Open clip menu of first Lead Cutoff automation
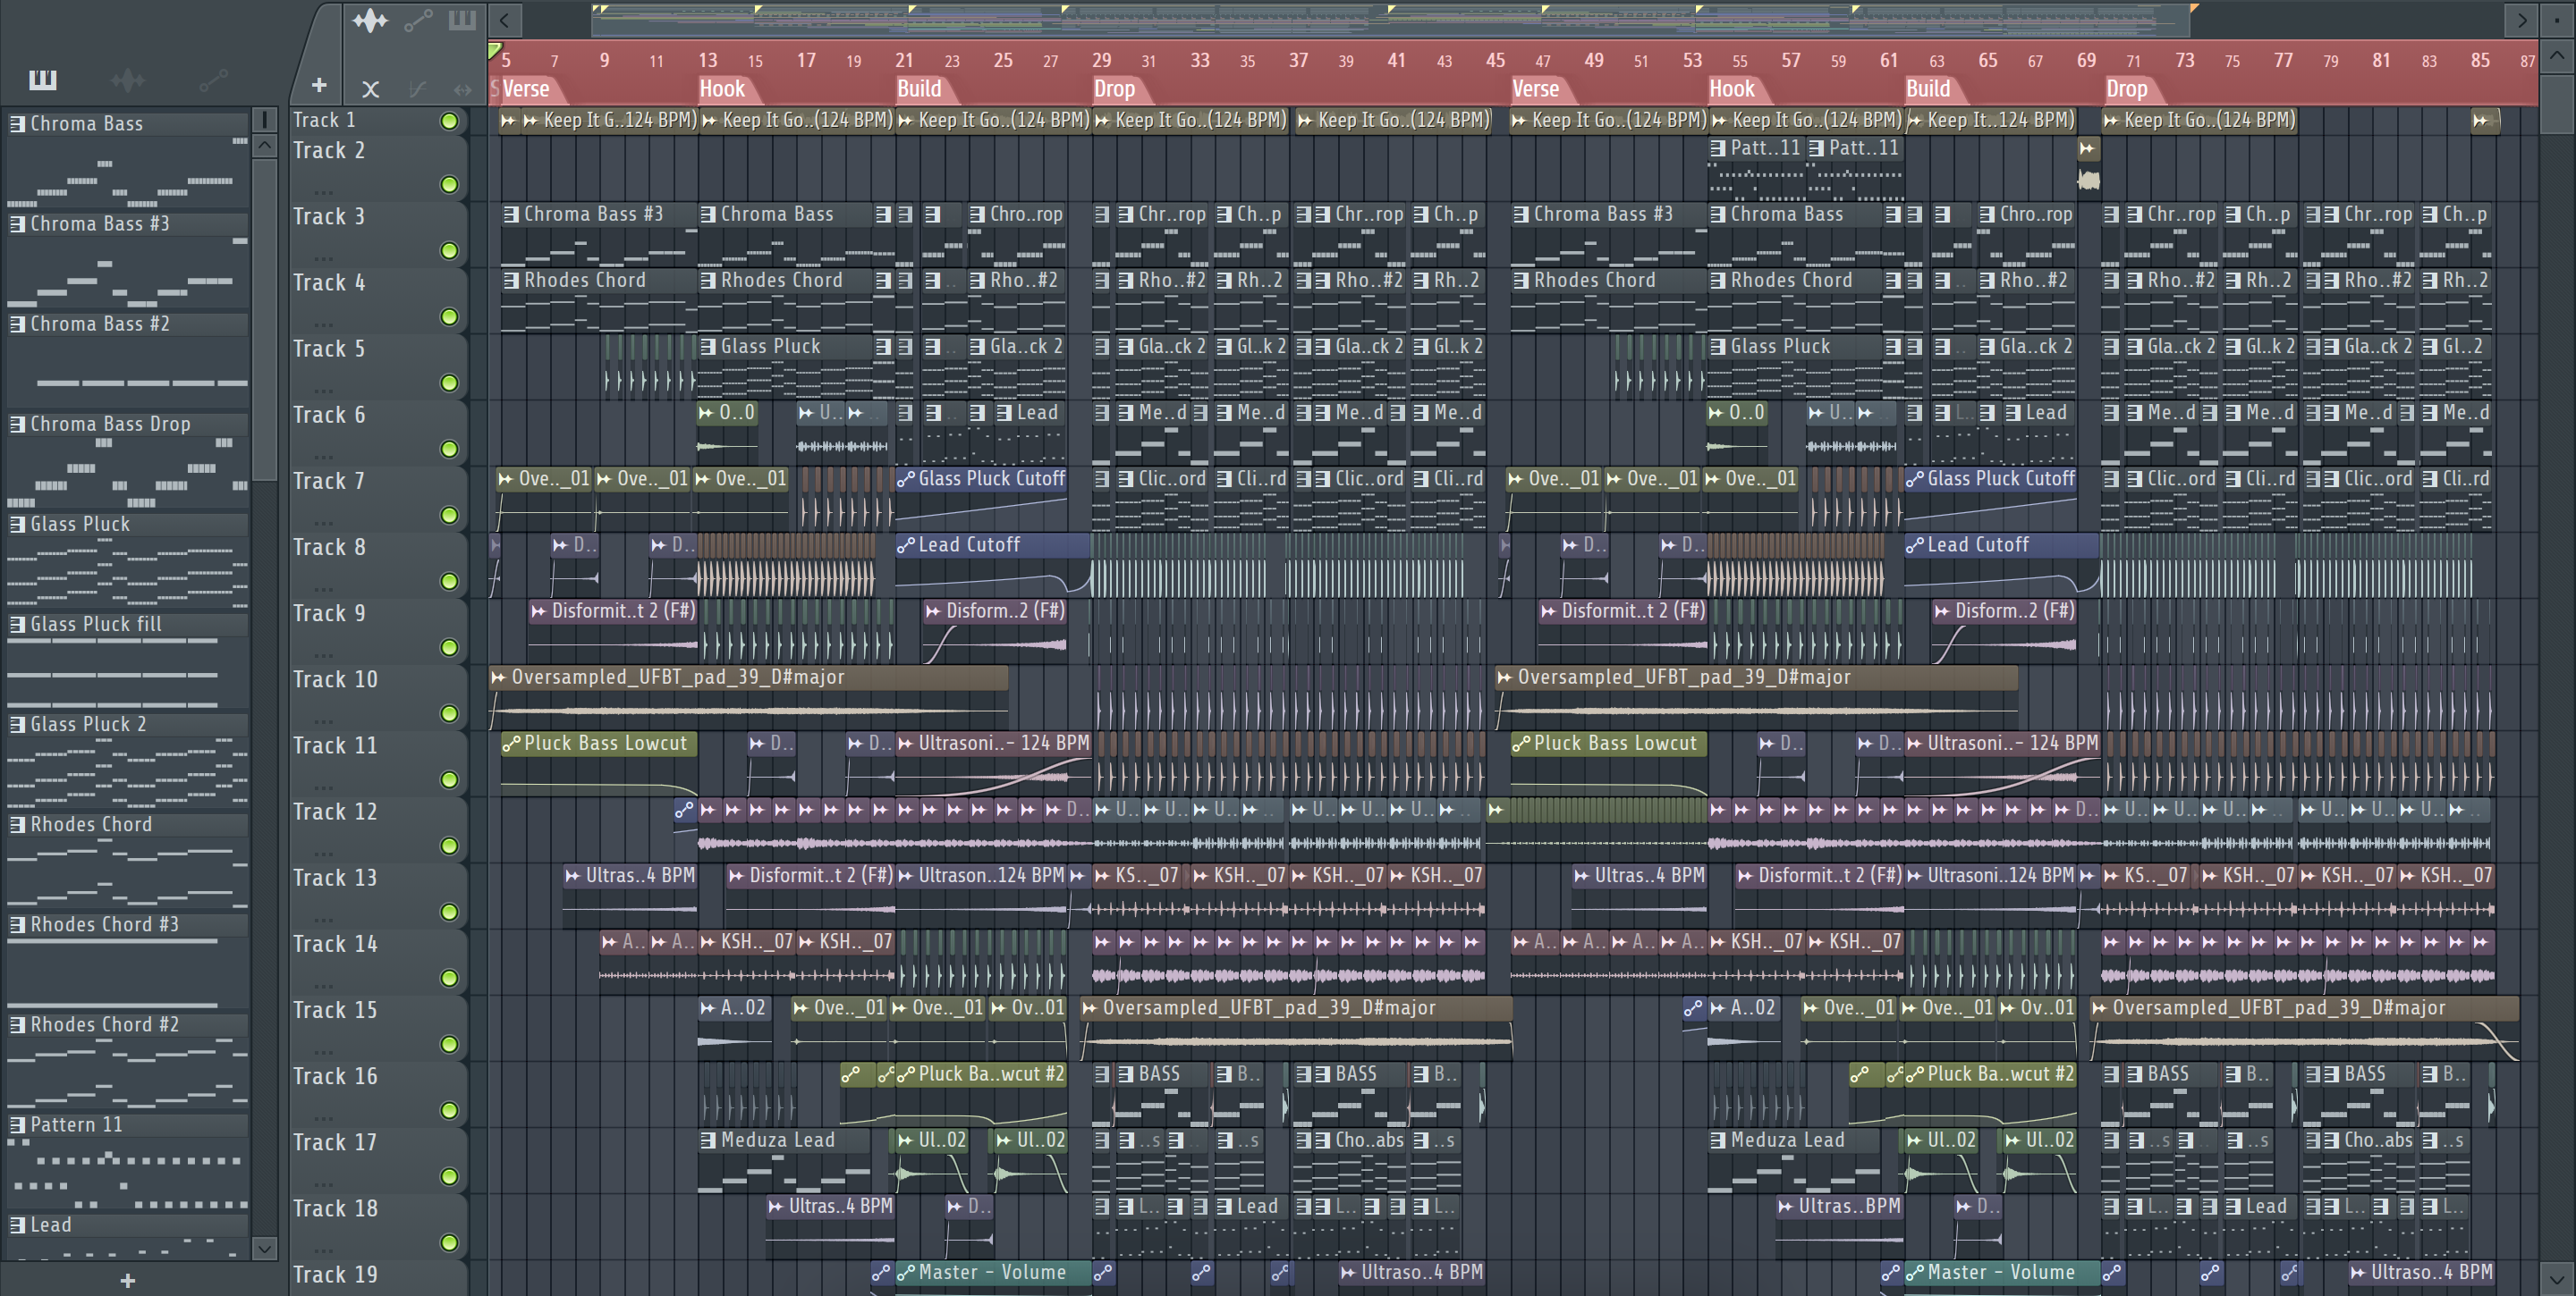Image resolution: width=2576 pixels, height=1296 pixels. [x=906, y=544]
